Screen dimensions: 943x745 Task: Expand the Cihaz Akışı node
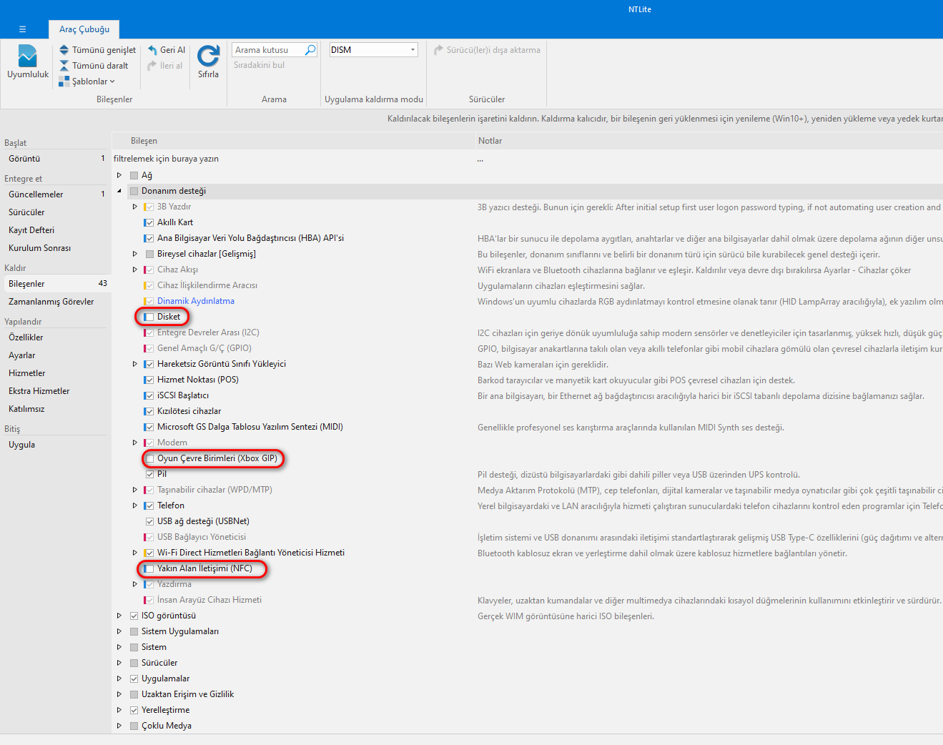click(x=135, y=270)
